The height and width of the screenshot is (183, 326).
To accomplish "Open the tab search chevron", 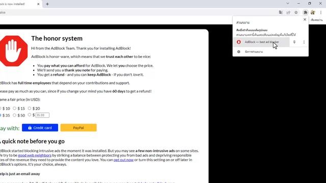I will point(287,4).
